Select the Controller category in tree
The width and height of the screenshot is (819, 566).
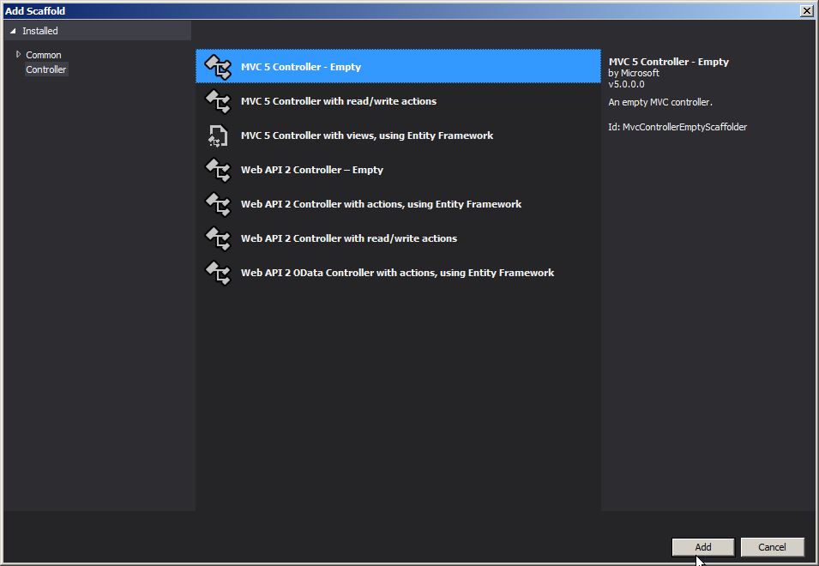tap(45, 69)
